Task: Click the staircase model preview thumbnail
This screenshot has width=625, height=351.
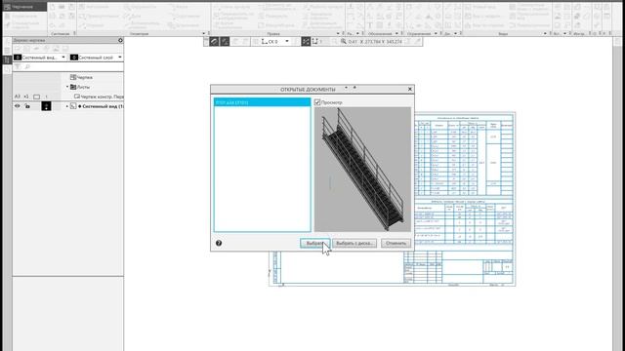Action: pos(362,169)
